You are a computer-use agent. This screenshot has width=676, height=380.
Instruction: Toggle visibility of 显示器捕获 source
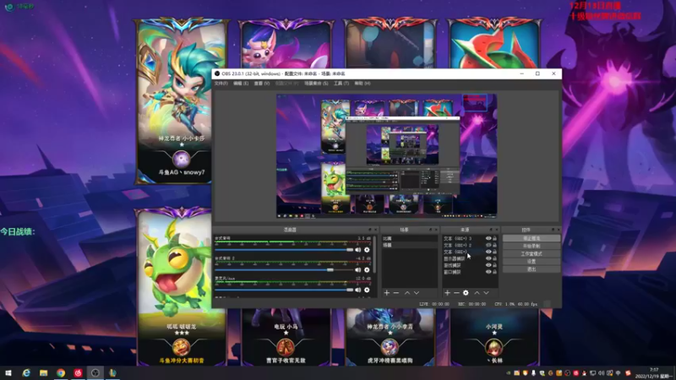pyautogui.click(x=488, y=258)
